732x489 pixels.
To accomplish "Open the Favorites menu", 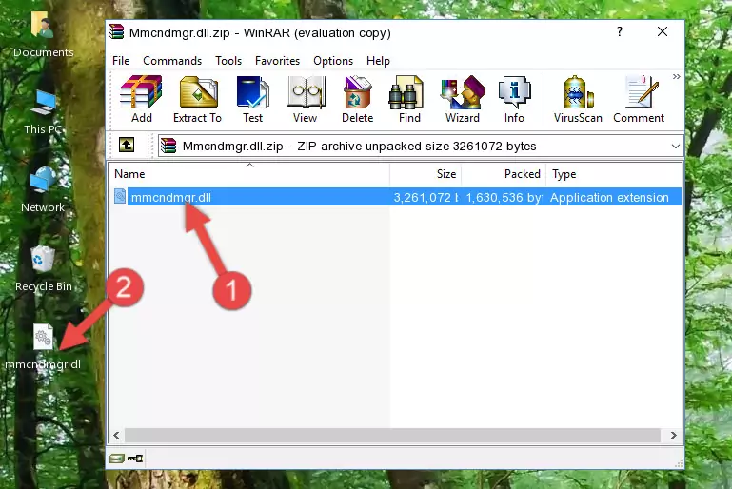I will (x=277, y=61).
